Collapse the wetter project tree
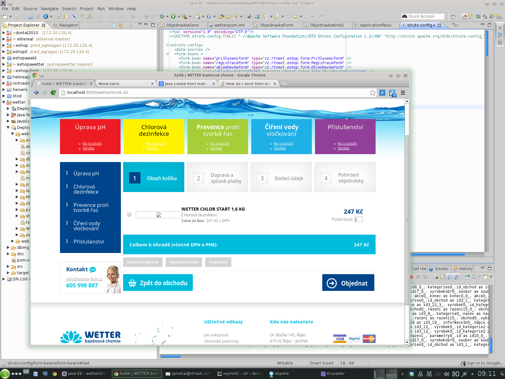The height and width of the screenshot is (379, 505). click(3, 102)
